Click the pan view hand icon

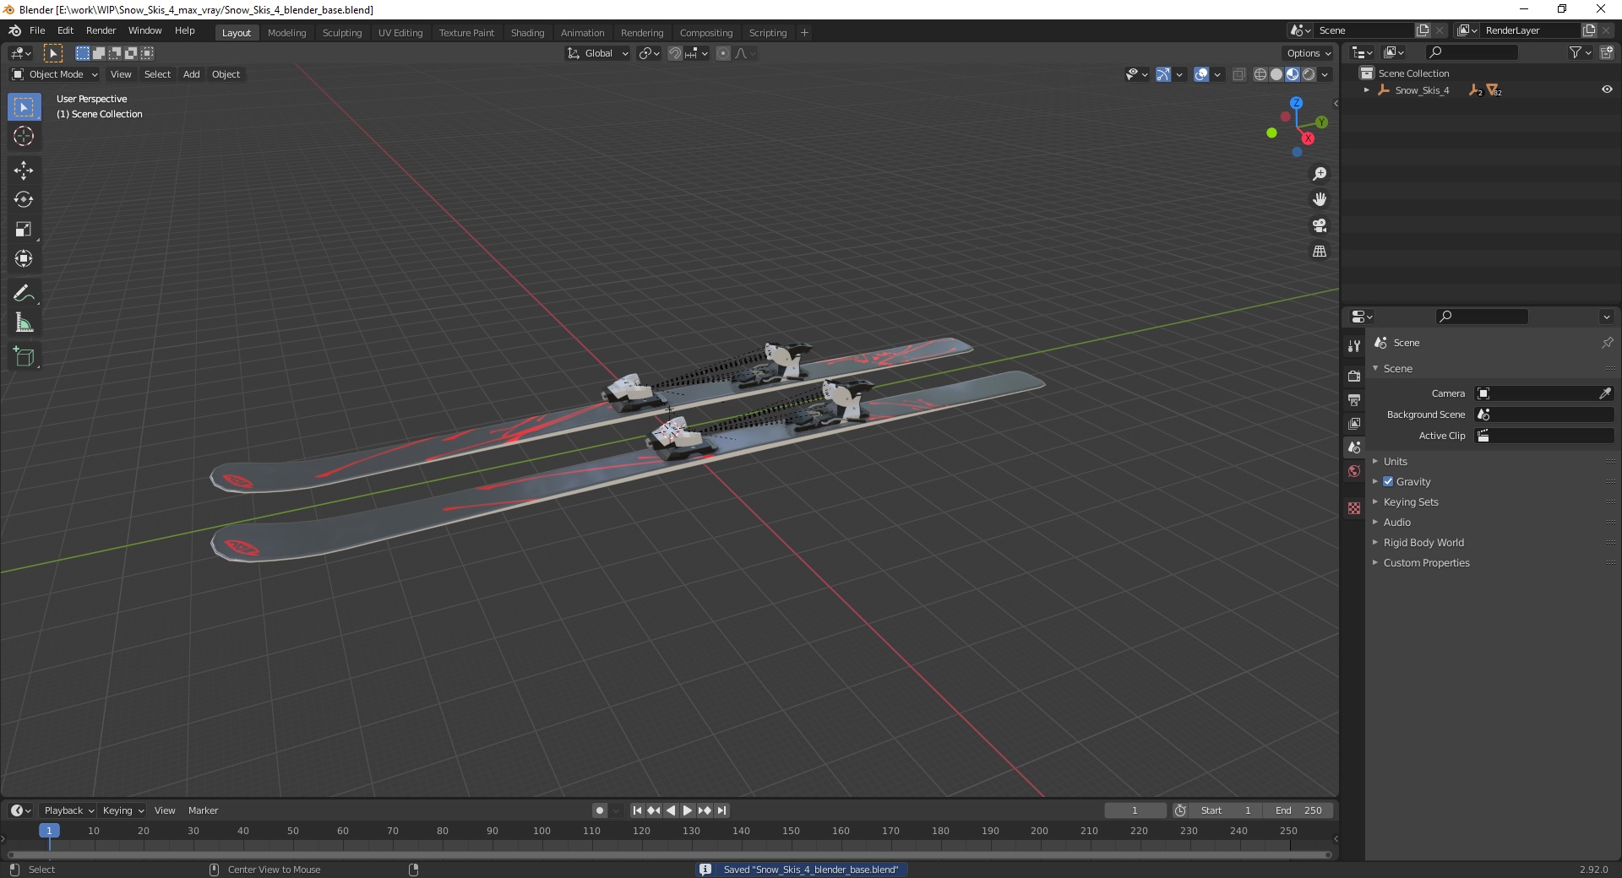pos(1320,200)
